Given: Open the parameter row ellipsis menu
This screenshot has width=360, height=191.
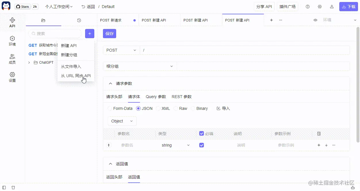Looking at the screenshot, I should (x=334, y=145).
